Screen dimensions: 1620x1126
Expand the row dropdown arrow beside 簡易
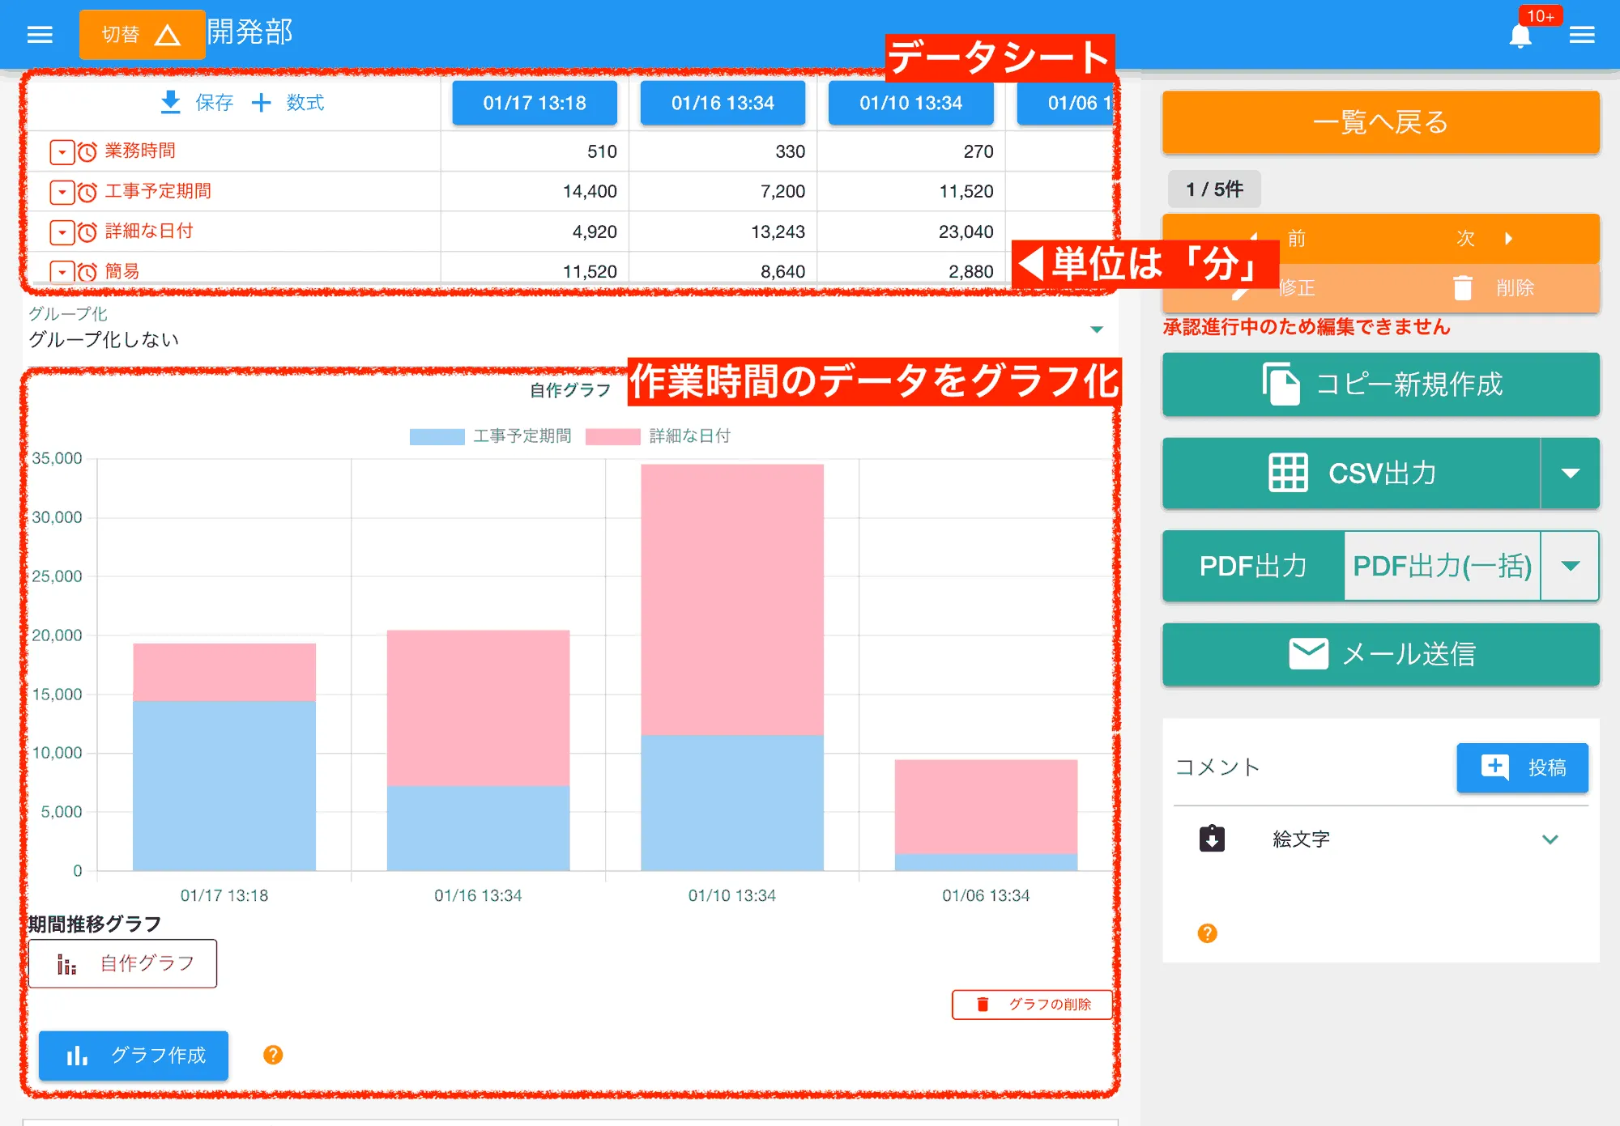click(x=61, y=272)
